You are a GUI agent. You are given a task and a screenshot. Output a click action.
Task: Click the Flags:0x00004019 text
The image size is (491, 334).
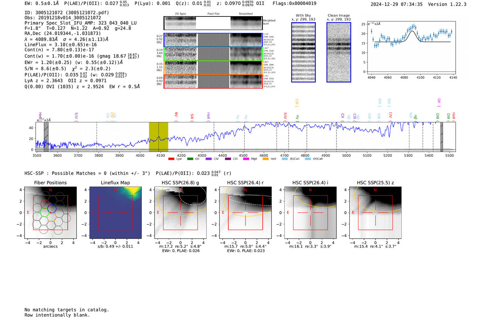294,4
